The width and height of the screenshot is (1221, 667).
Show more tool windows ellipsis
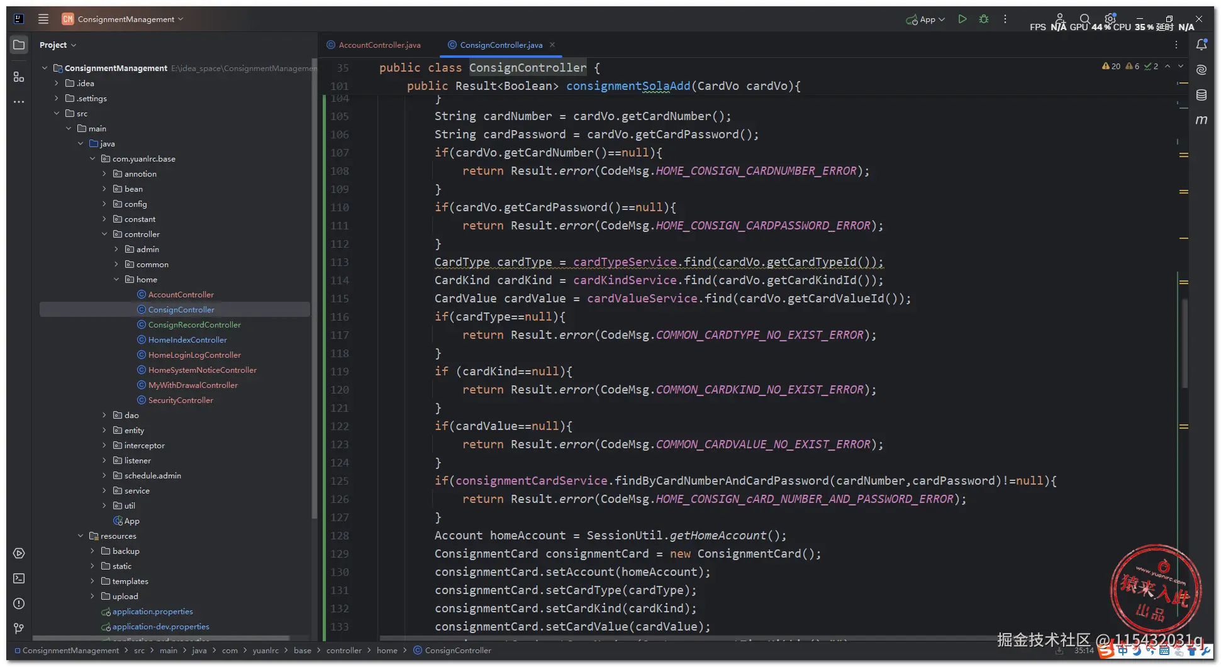pyautogui.click(x=19, y=101)
